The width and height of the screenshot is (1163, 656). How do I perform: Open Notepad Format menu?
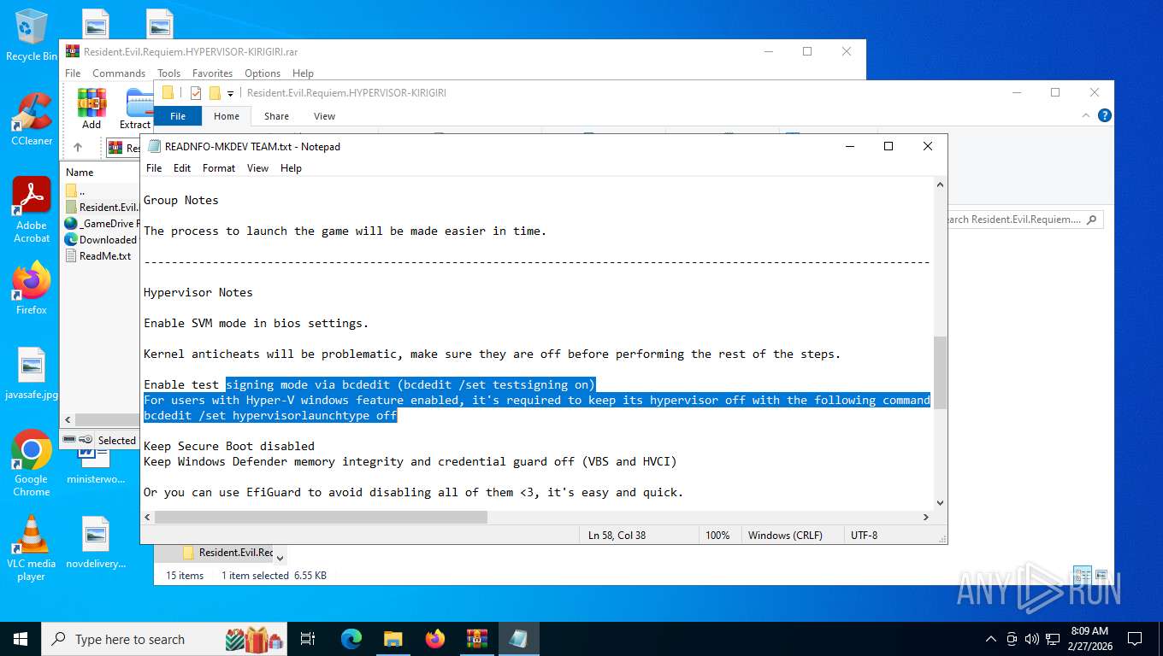click(219, 168)
